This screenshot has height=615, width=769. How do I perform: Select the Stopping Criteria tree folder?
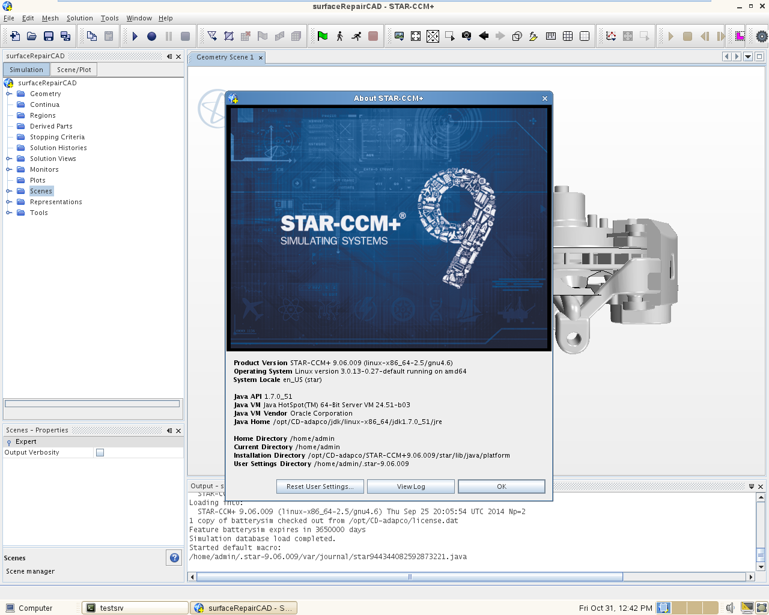click(58, 137)
